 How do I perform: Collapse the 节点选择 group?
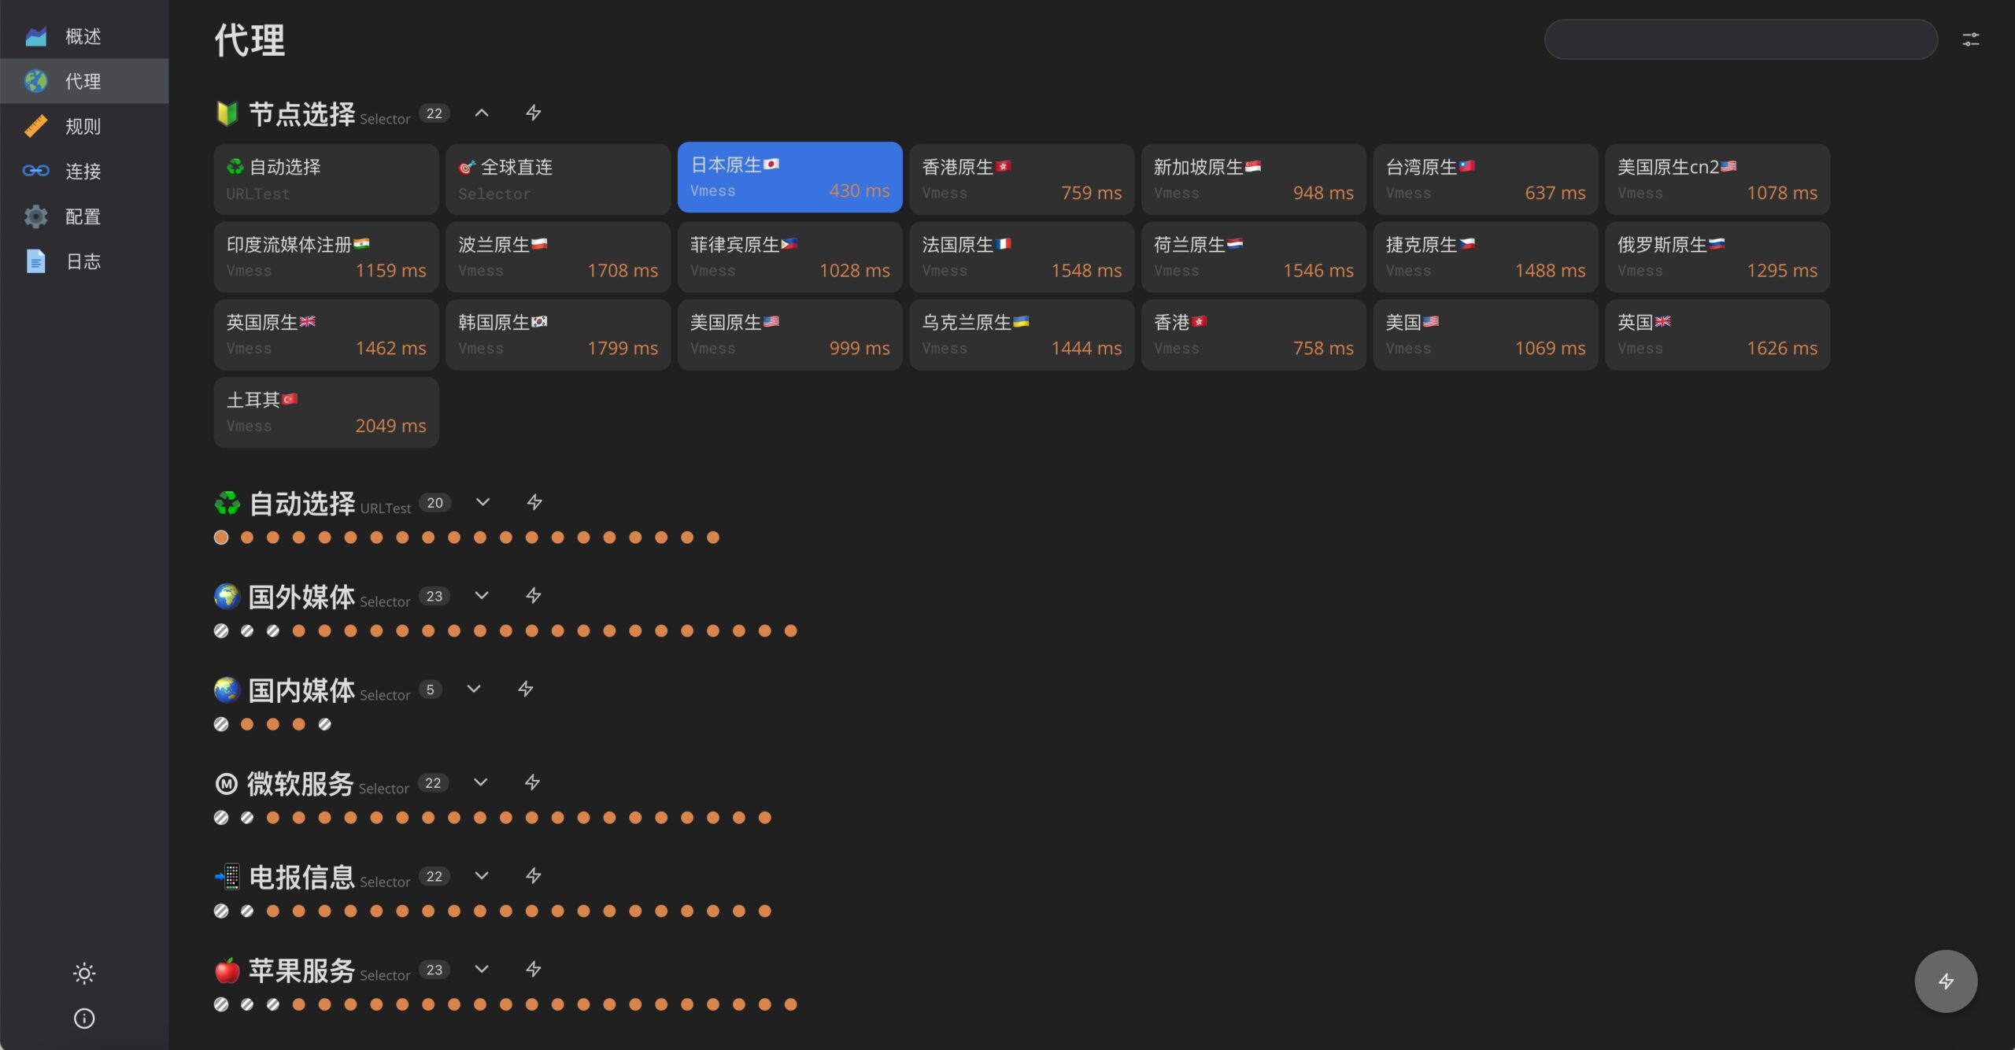click(x=482, y=113)
